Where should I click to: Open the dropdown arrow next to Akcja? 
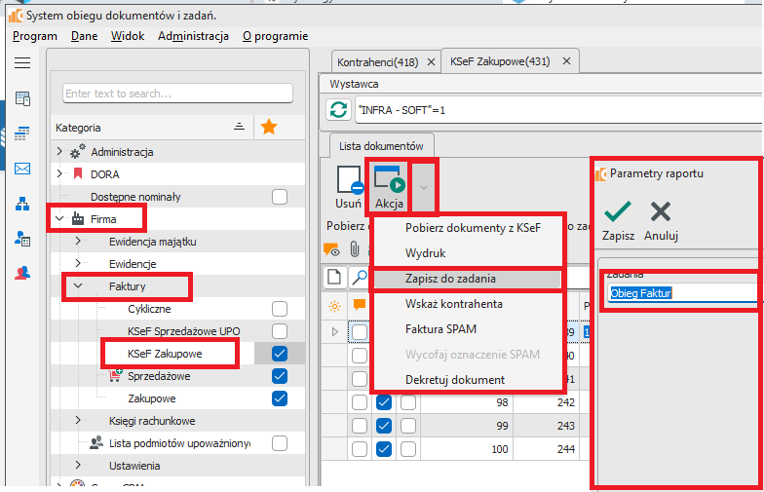tap(423, 185)
